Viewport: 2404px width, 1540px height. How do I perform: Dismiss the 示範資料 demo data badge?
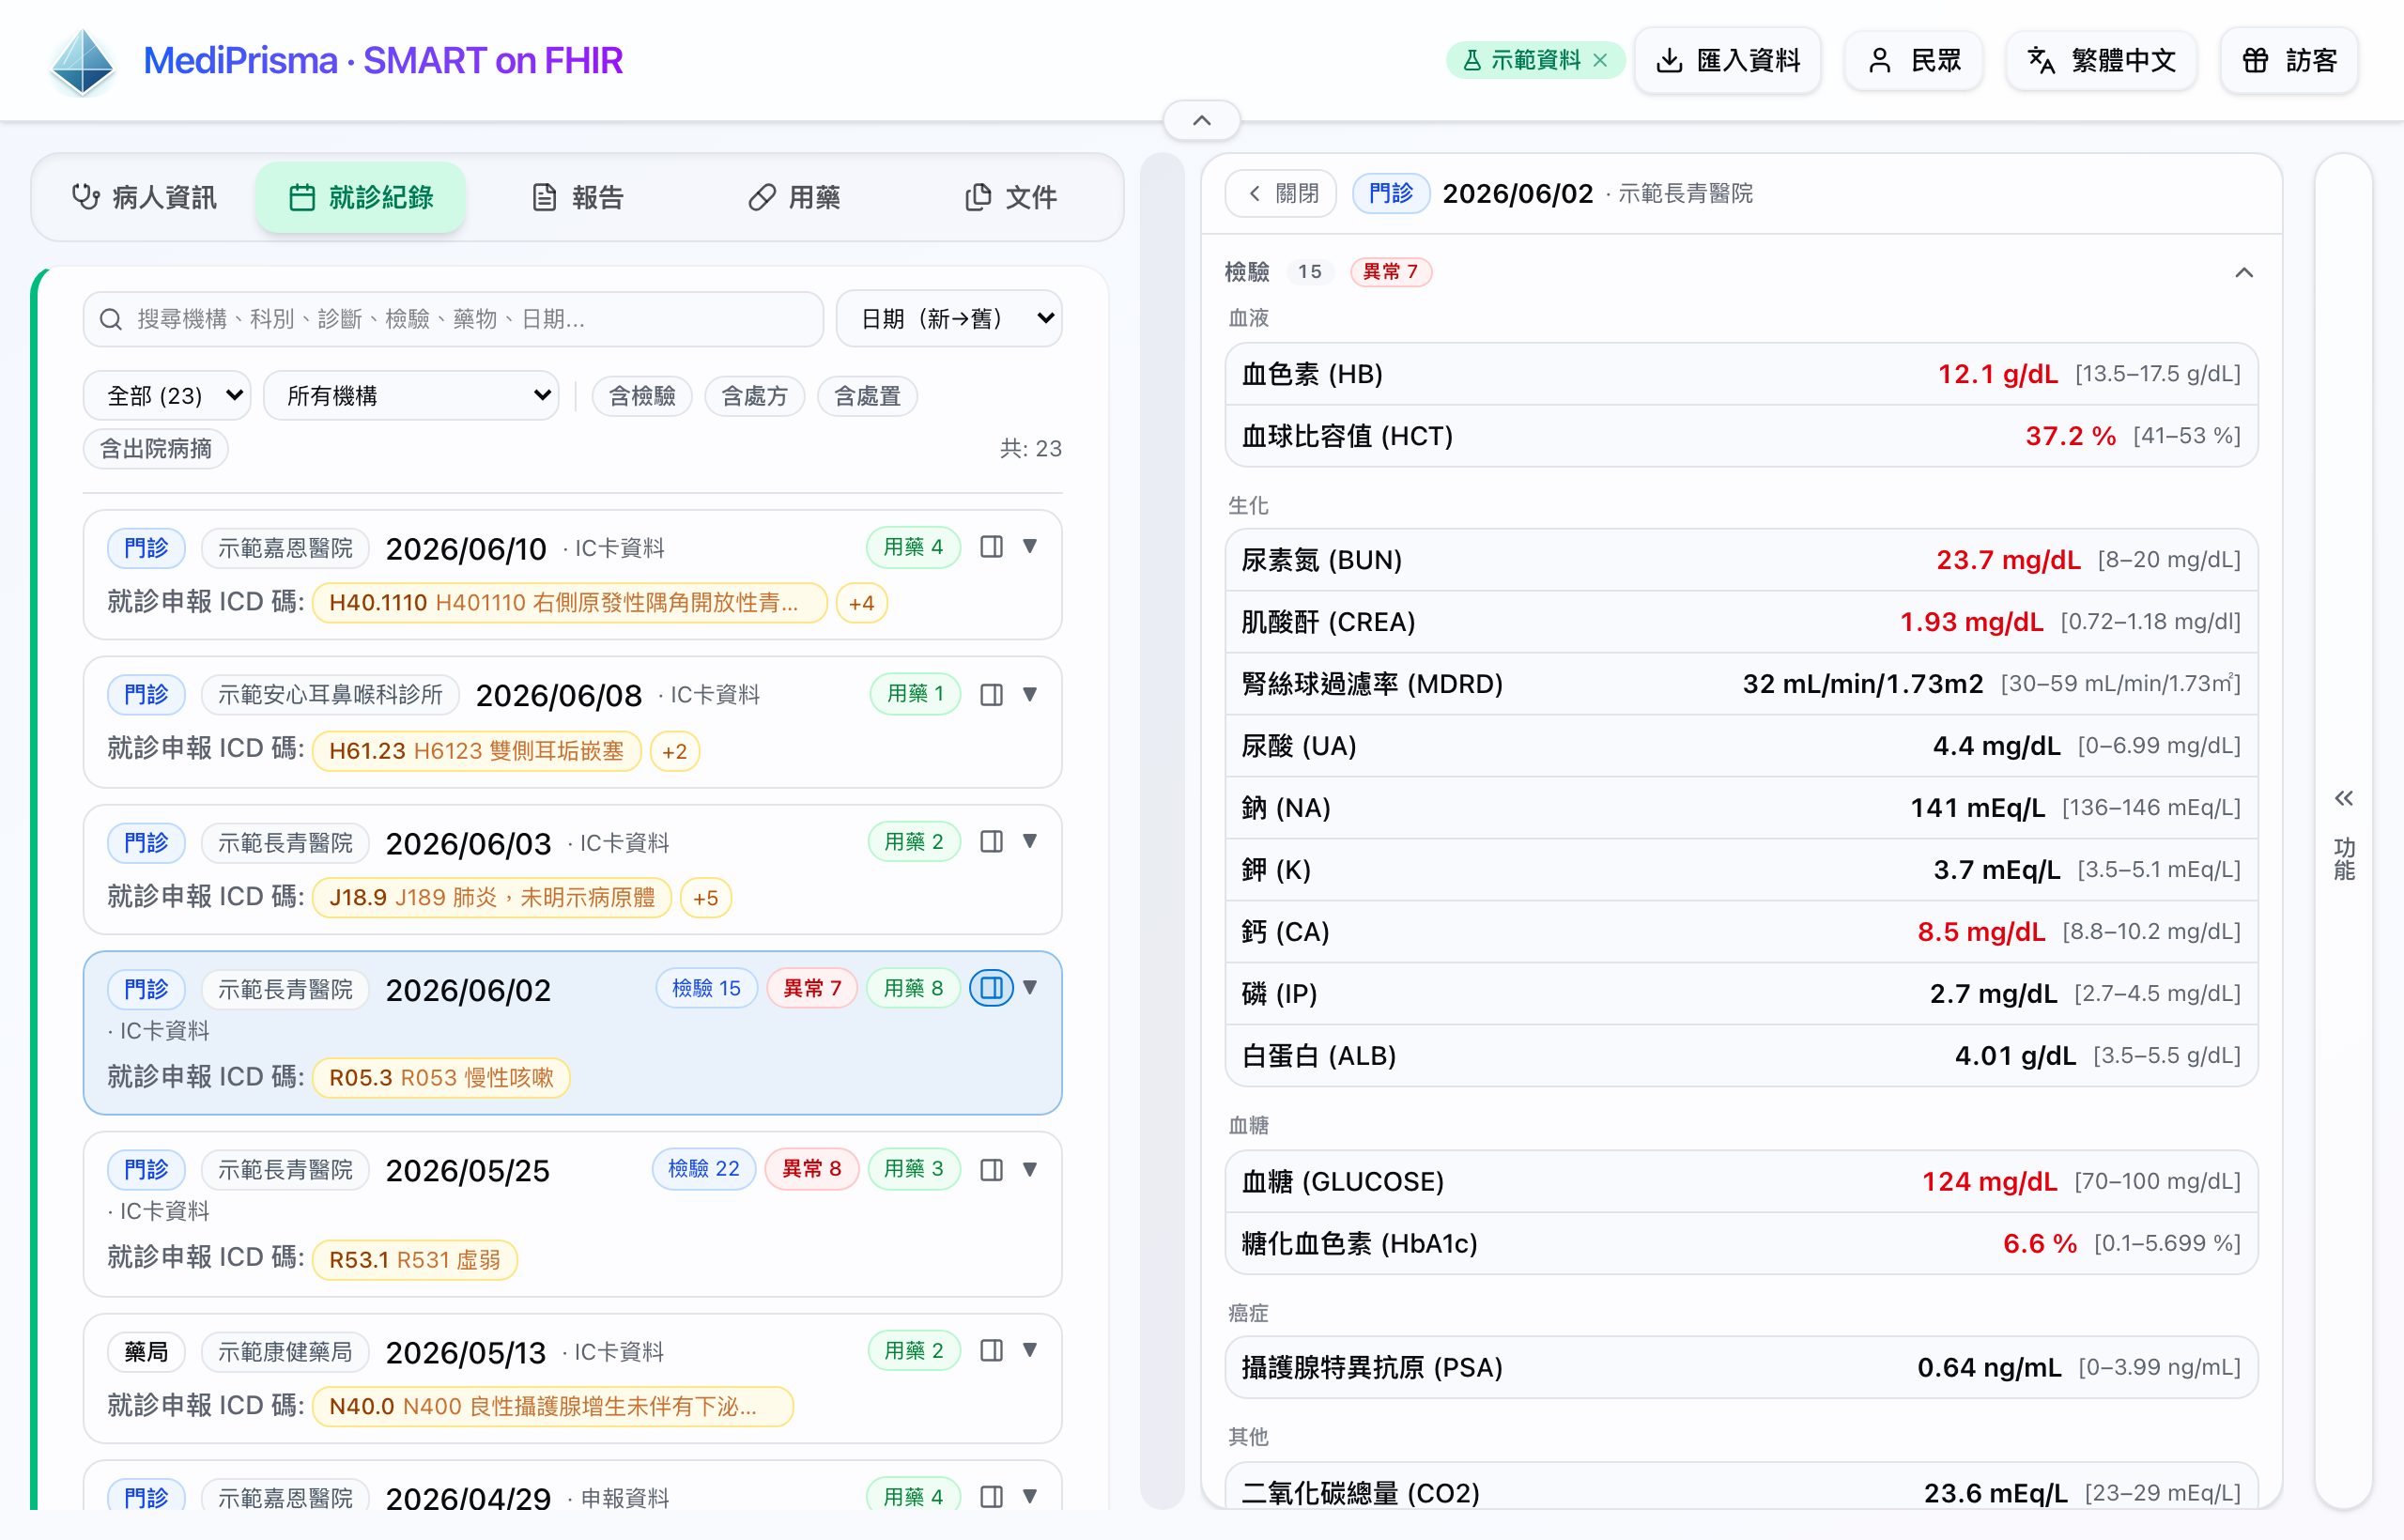(x=1600, y=61)
